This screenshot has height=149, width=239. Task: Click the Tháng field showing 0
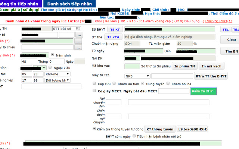(56, 61)
